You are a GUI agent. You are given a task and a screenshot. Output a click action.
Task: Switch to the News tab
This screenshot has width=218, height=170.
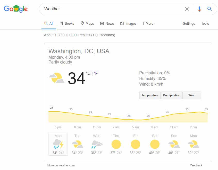tap(107, 23)
